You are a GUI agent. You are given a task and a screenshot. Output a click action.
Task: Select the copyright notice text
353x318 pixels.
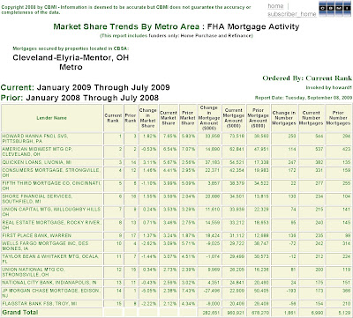coord(126,10)
